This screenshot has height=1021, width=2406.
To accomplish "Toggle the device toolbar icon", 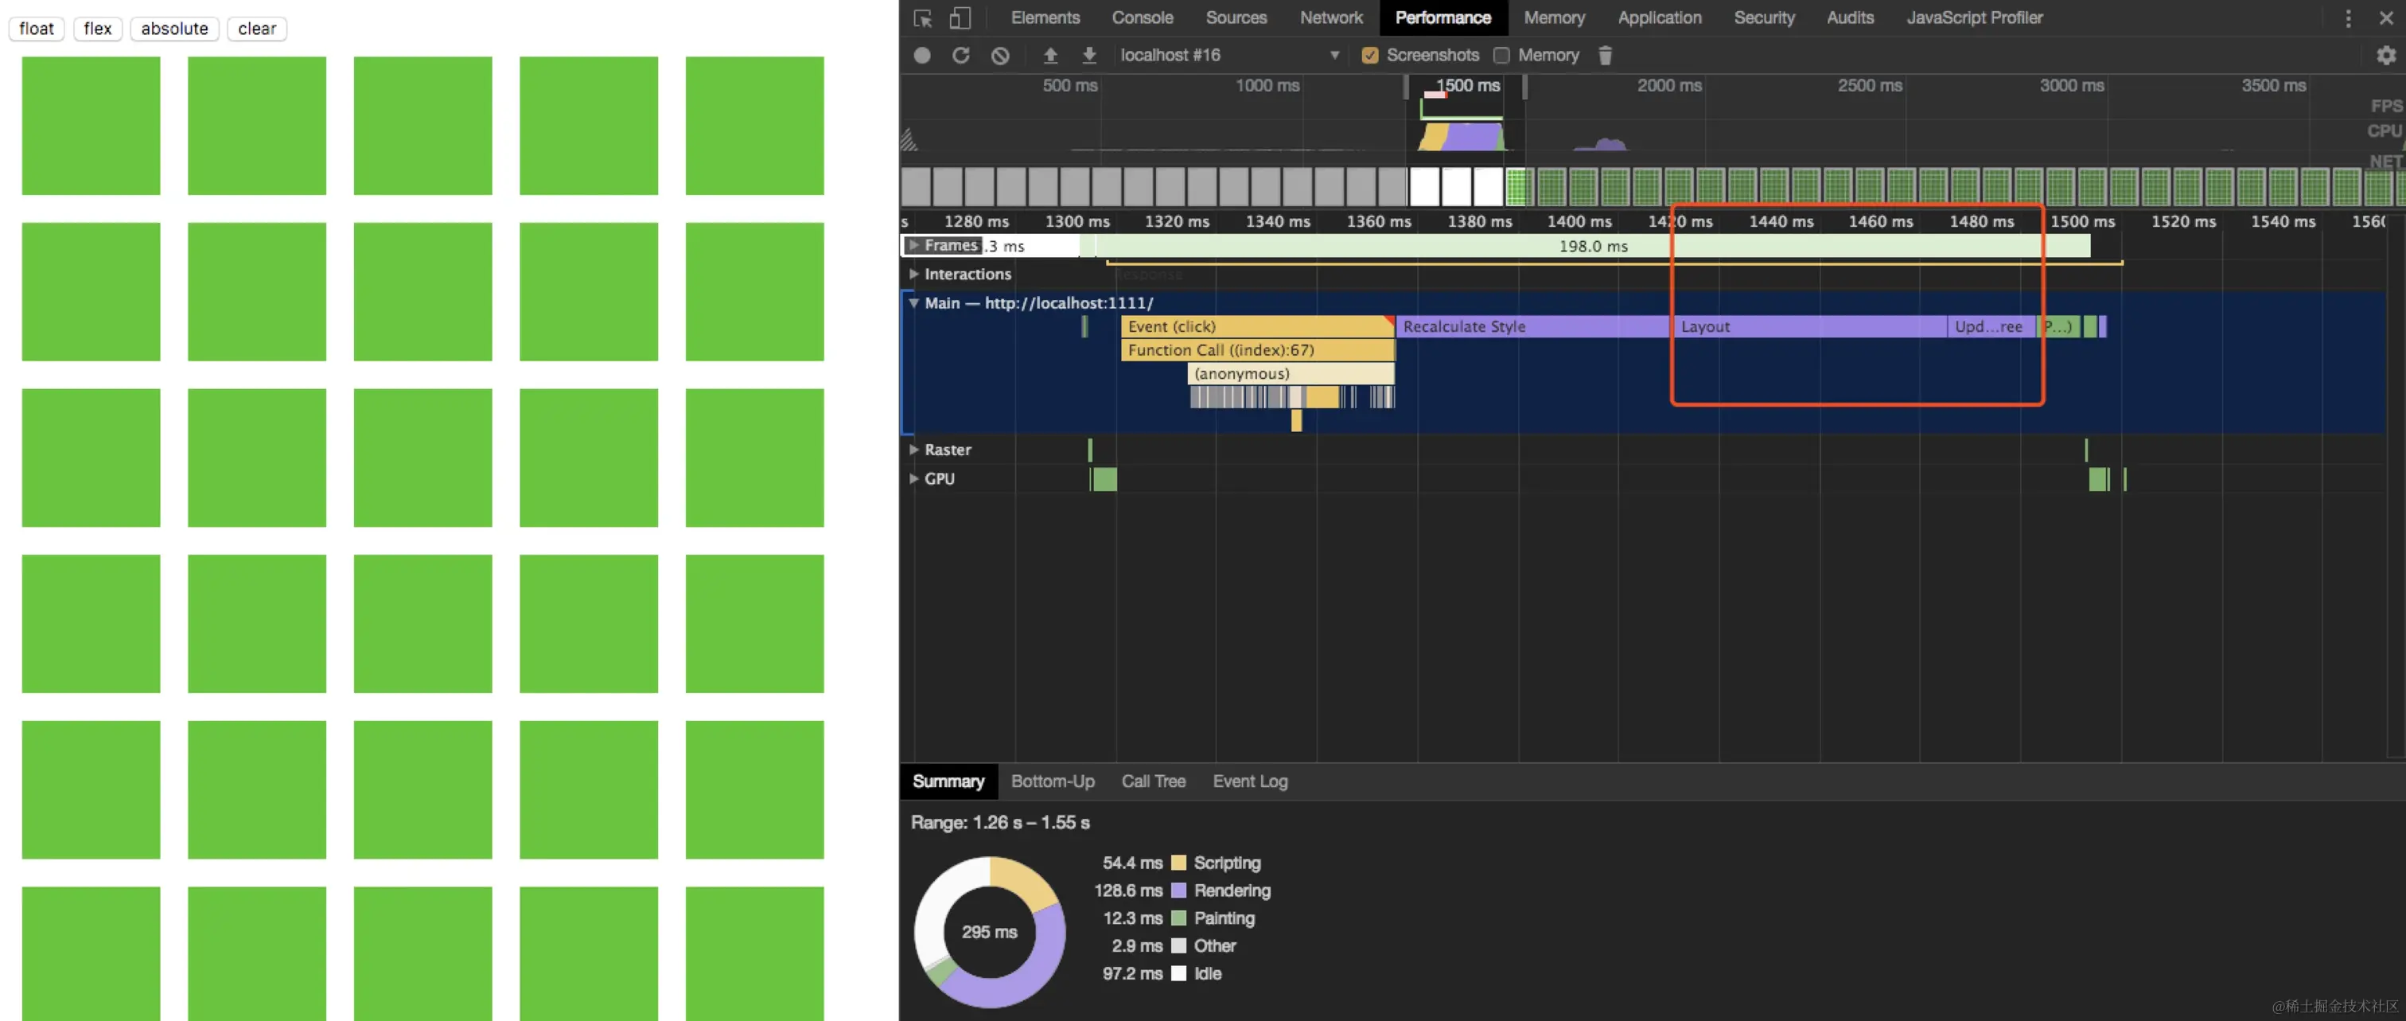I will [x=960, y=18].
